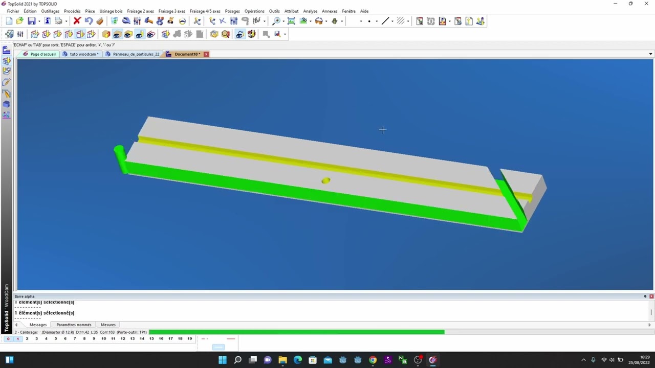Click the green calibrage progress bar
The height and width of the screenshot is (368, 655).
(x=297, y=332)
